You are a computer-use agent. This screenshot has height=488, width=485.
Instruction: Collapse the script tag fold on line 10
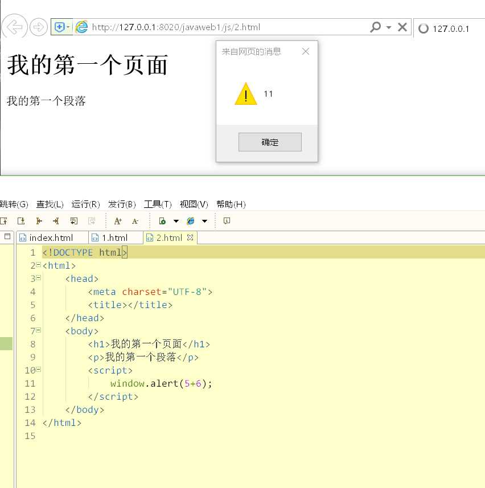point(38,370)
